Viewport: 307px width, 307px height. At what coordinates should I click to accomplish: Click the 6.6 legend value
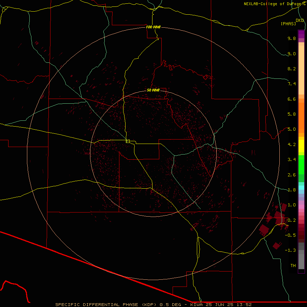[292, 99]
